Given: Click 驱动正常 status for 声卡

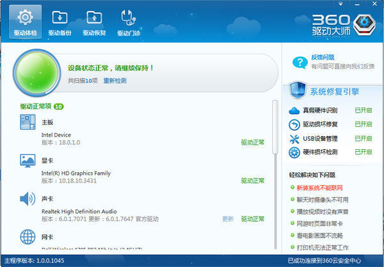Looking at the screenshot, I should (253, 219).
